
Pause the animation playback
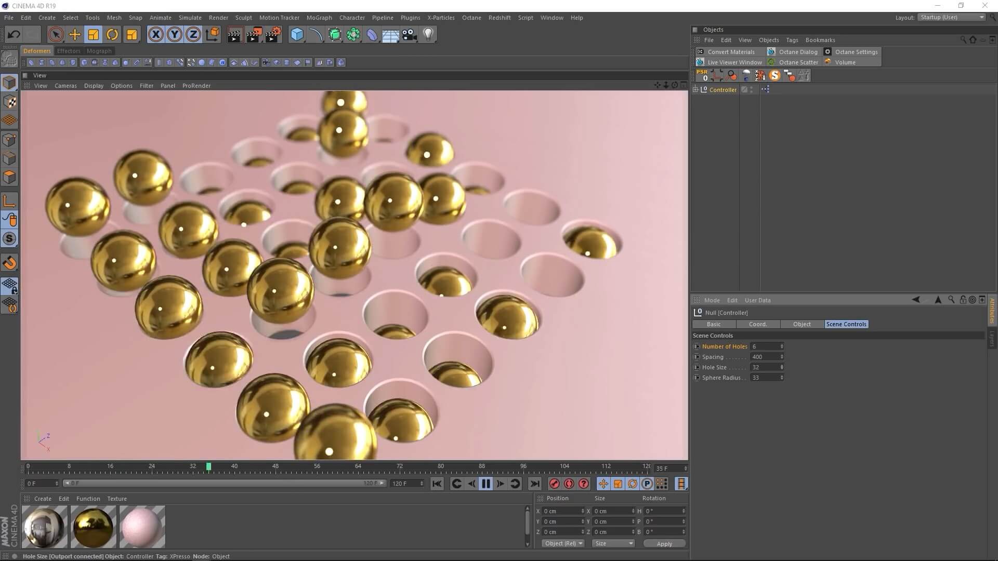point(486,484)
